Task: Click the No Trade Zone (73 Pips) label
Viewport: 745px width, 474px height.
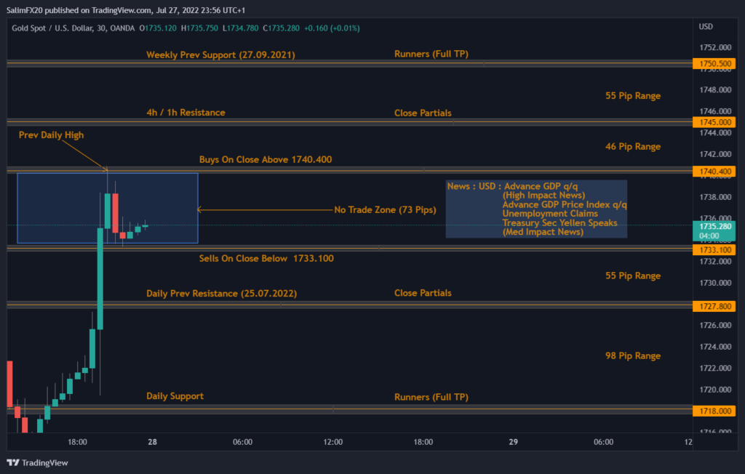Action: click(385, 210)
